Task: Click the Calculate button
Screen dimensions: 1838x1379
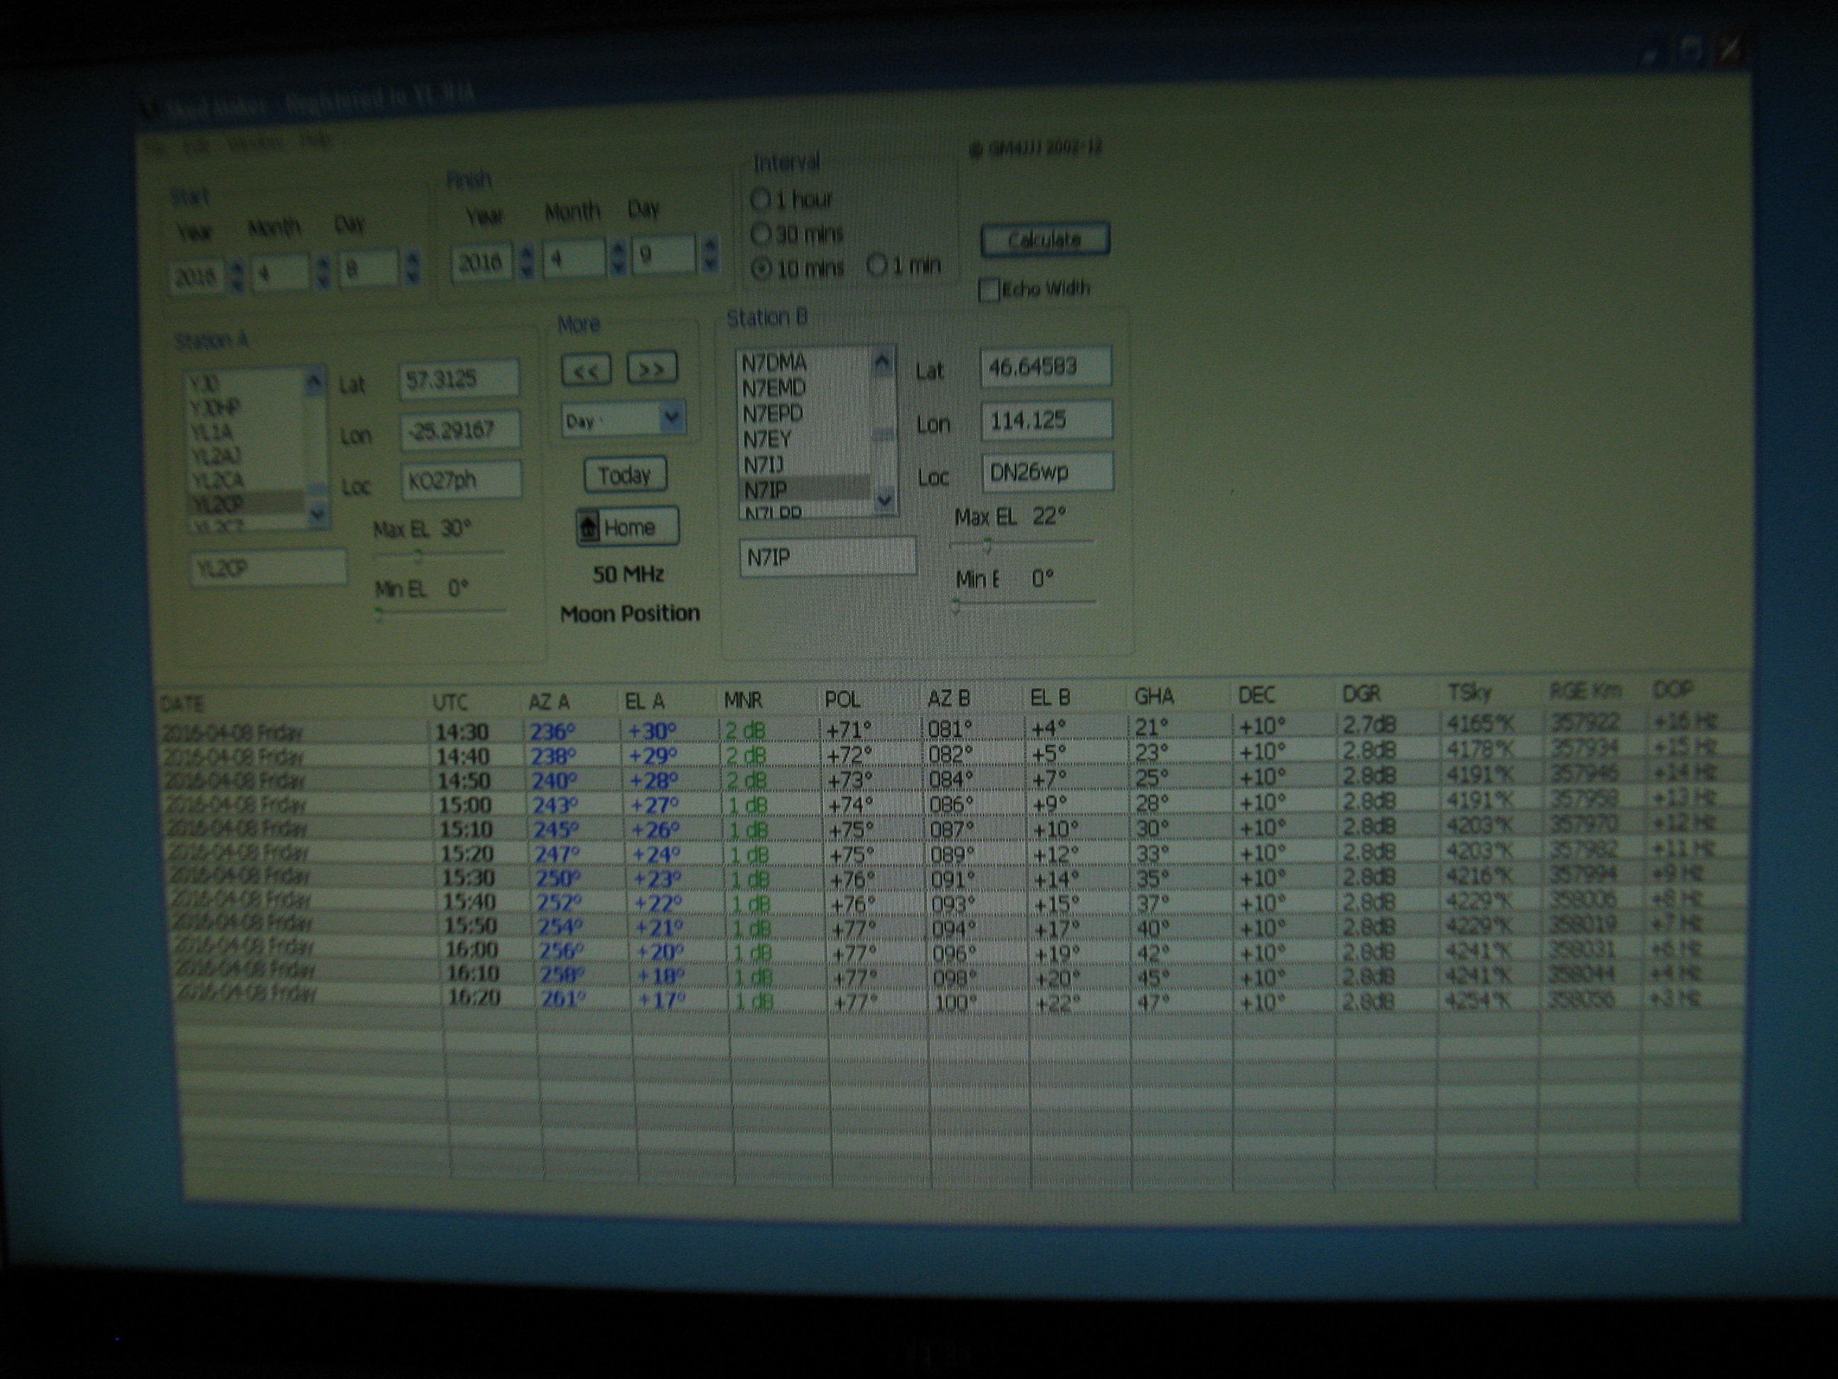Action: (x=1045, y=239)
